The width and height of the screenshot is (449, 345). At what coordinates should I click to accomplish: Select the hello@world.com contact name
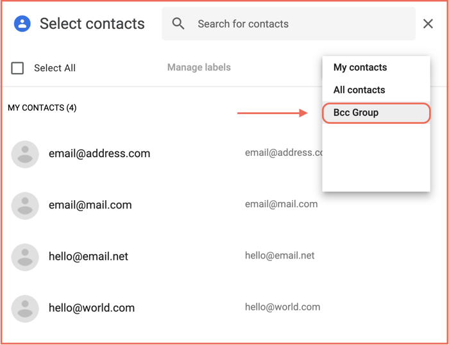[92, 308]
